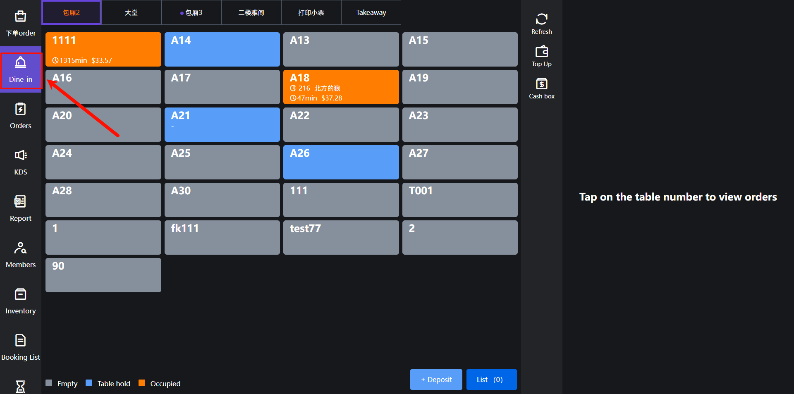Open the Inventory box icon
Screen dimensions: 794x394
point(20,294)
